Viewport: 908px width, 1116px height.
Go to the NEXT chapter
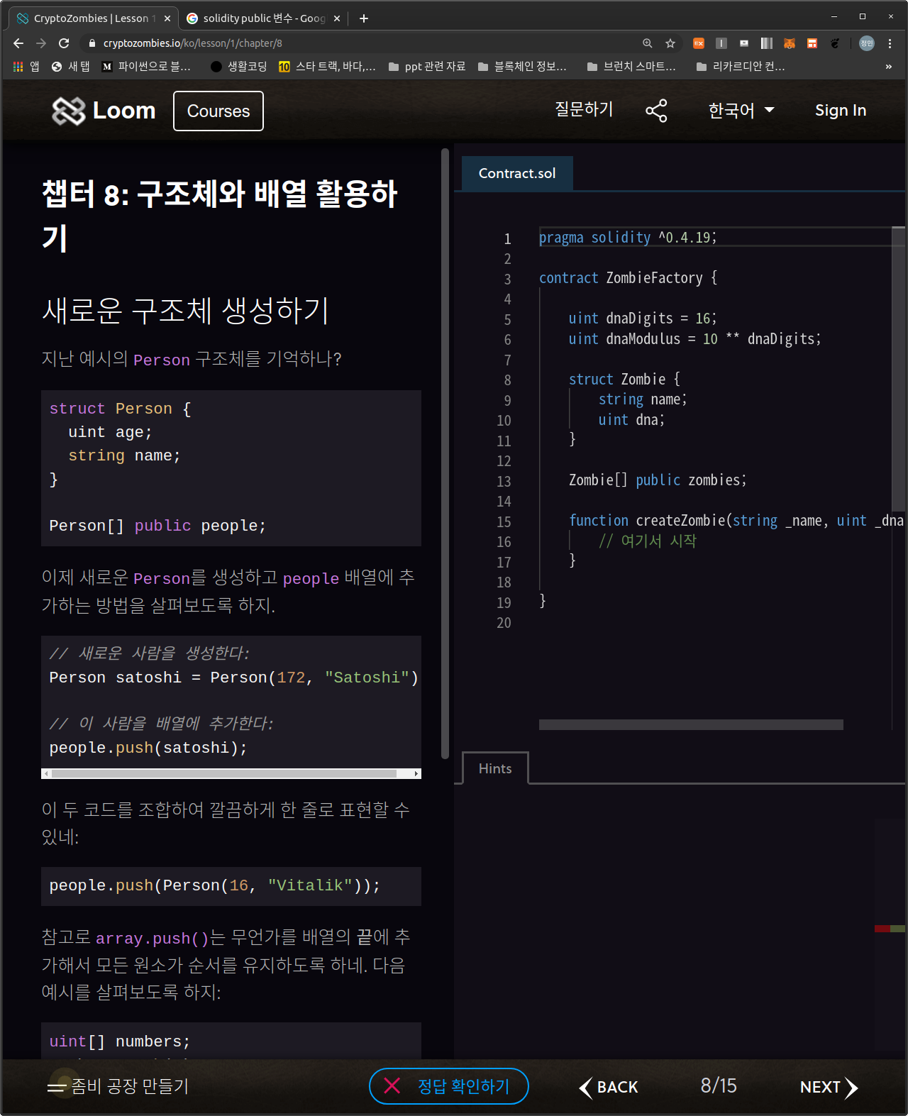click(829, 1087)
